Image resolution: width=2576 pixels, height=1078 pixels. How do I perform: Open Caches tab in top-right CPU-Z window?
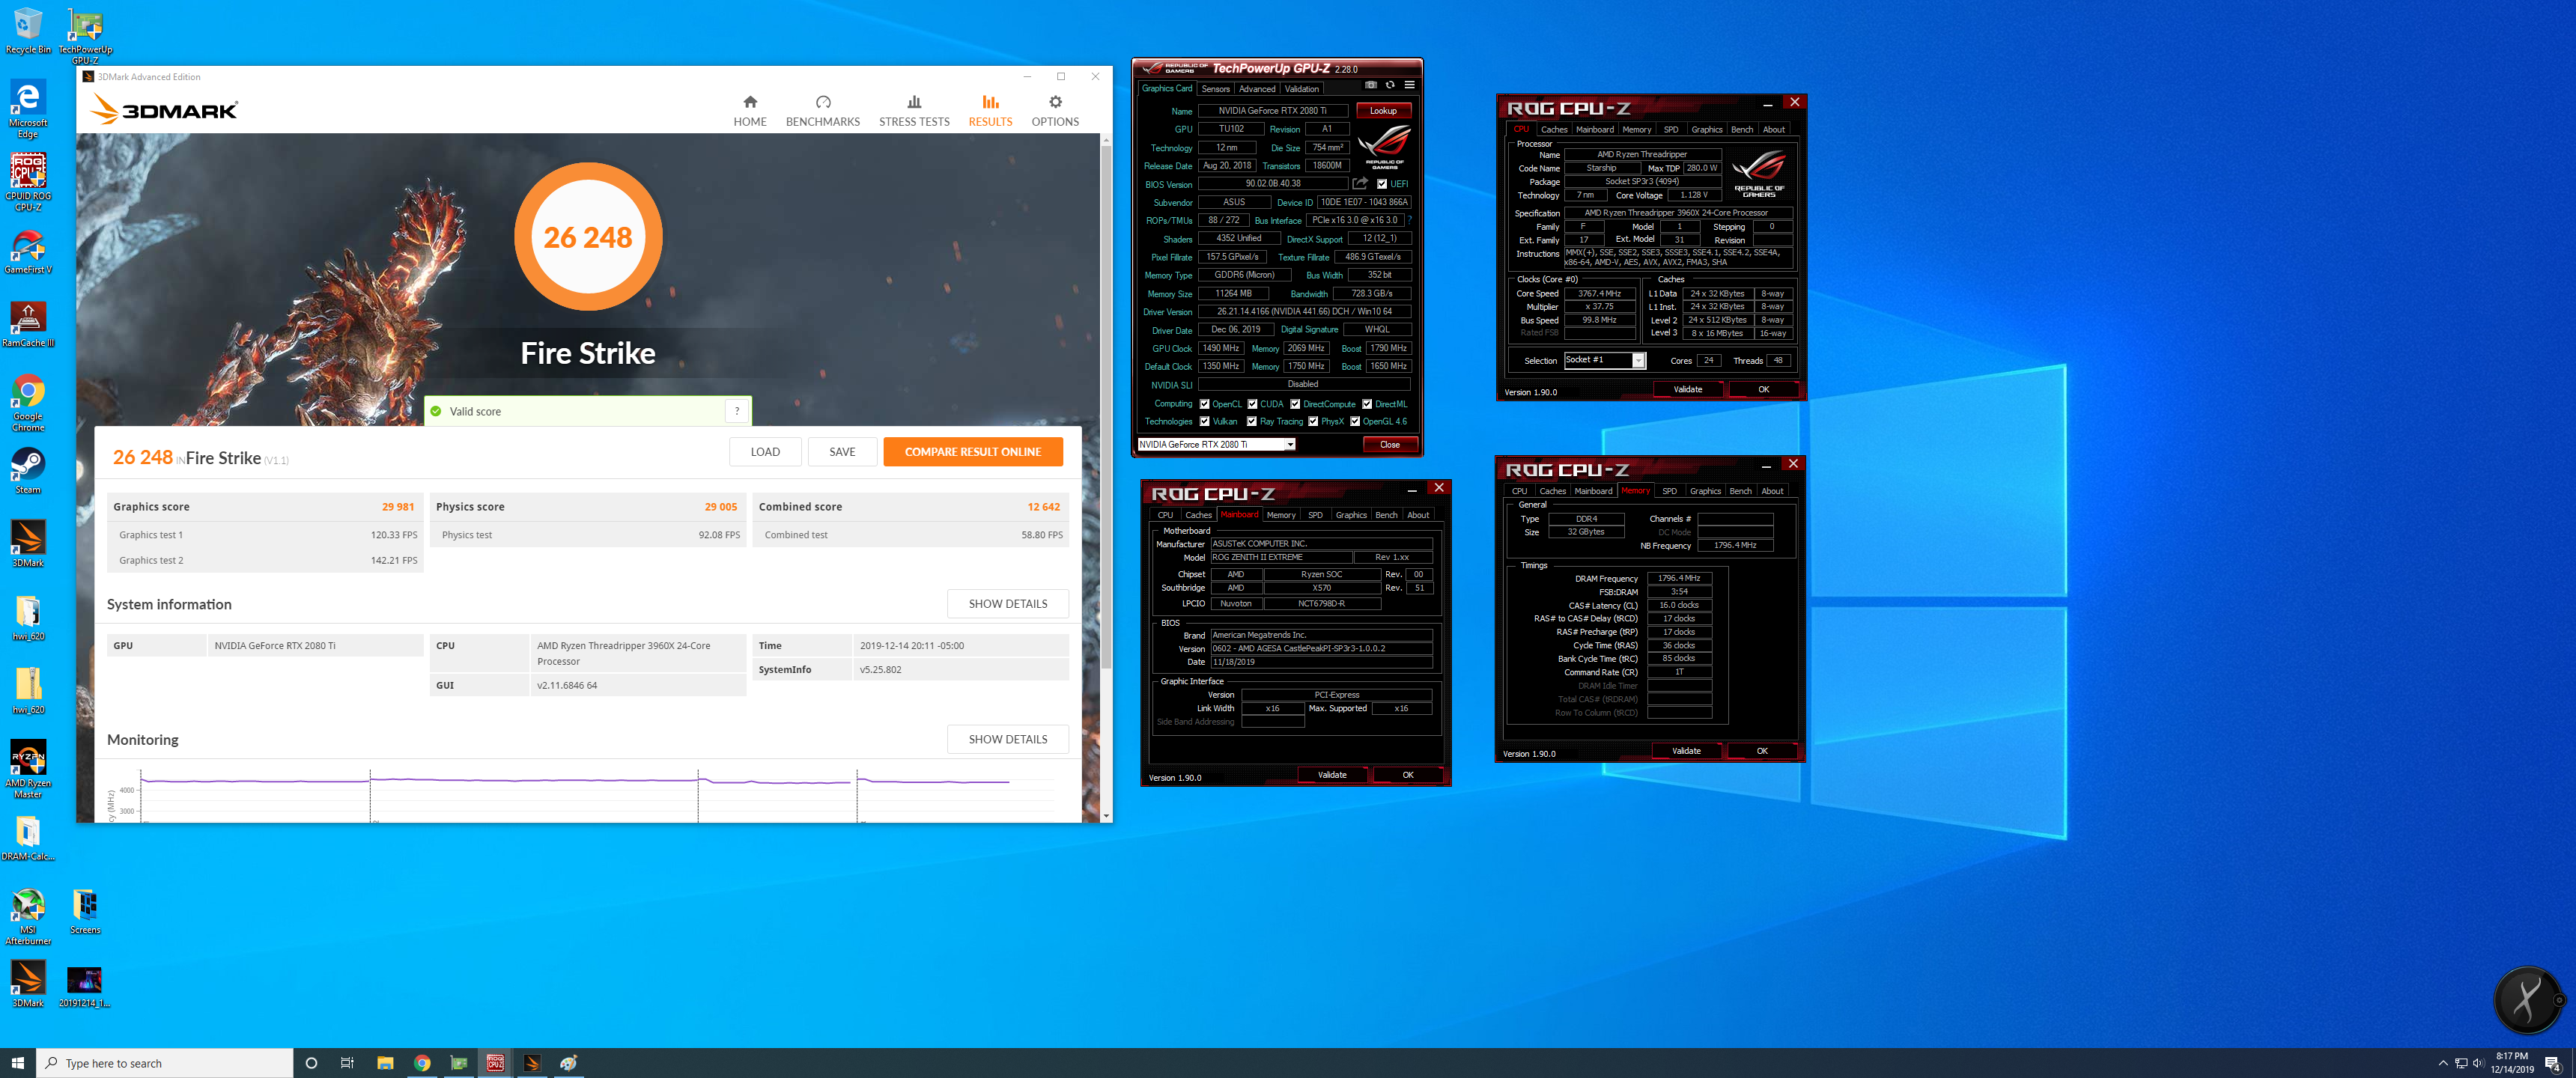point(1554,129)
